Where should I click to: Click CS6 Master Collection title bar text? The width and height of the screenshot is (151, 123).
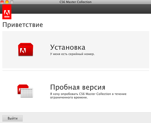[x=75, y=2]
